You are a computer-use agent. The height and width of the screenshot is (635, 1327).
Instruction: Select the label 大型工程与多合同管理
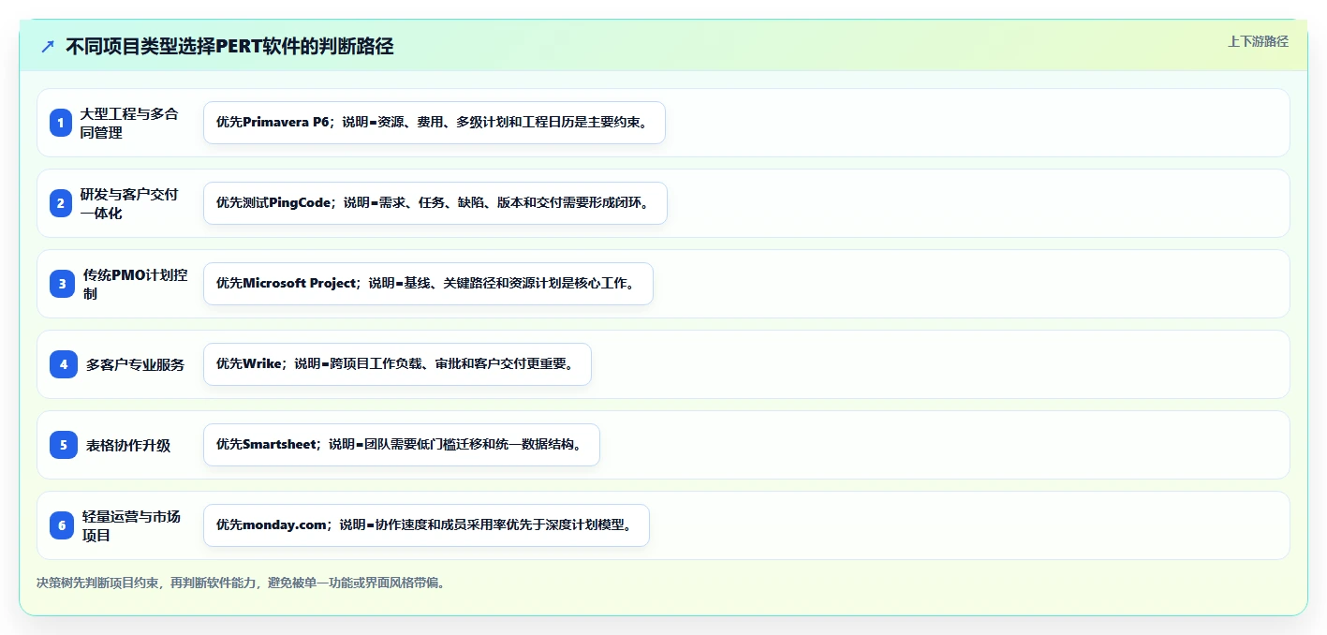pyautogui.click(x=128, y=123)
